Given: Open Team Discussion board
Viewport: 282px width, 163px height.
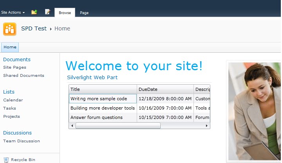Looking at the screenshot, I should pos(22,141).
